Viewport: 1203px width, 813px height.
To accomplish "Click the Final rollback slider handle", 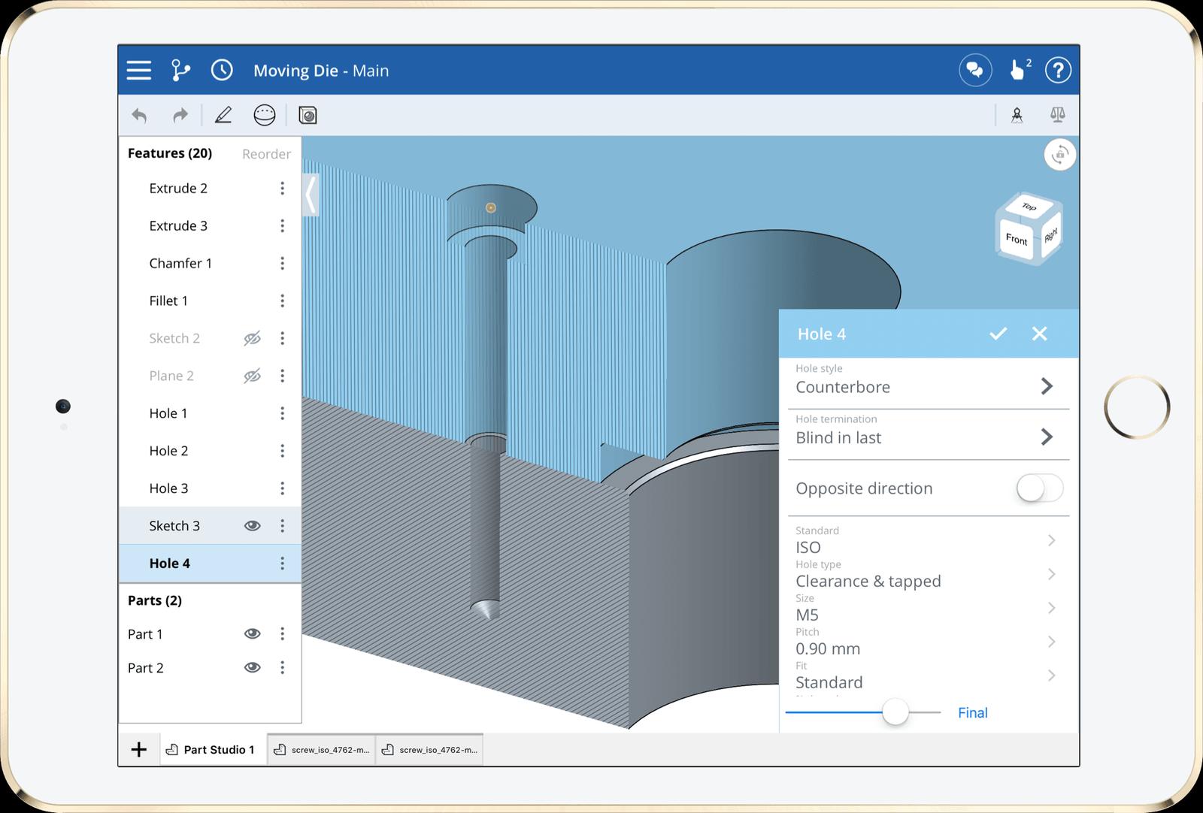I will click(895, 712).
